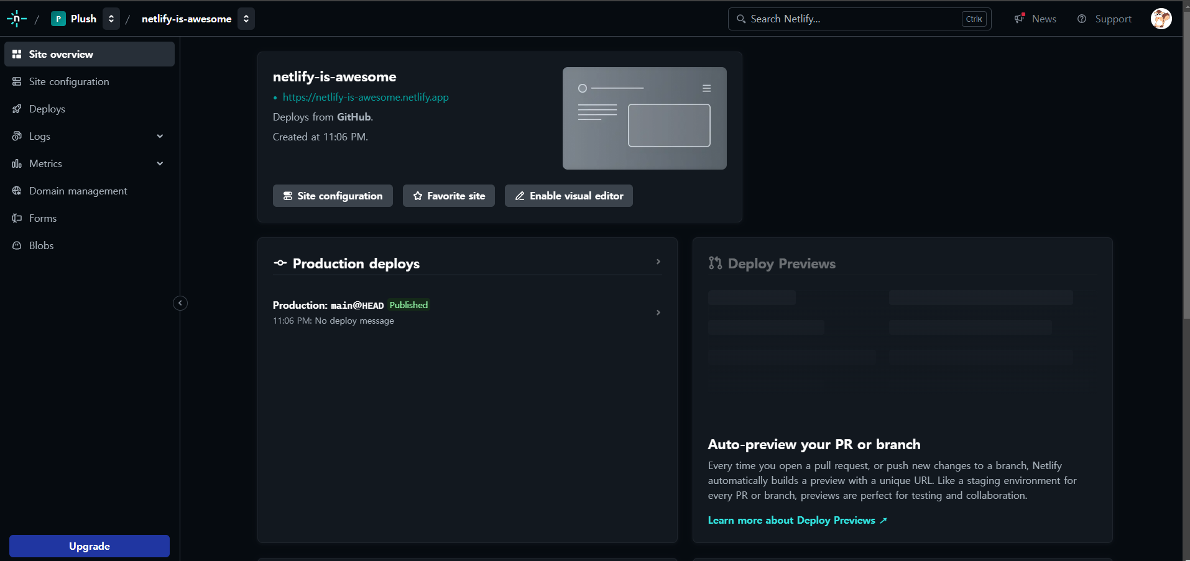1190x561 pixels.
Task: Open the netlify-is-awesome site switcher dropdown
Action: (246, 19)
